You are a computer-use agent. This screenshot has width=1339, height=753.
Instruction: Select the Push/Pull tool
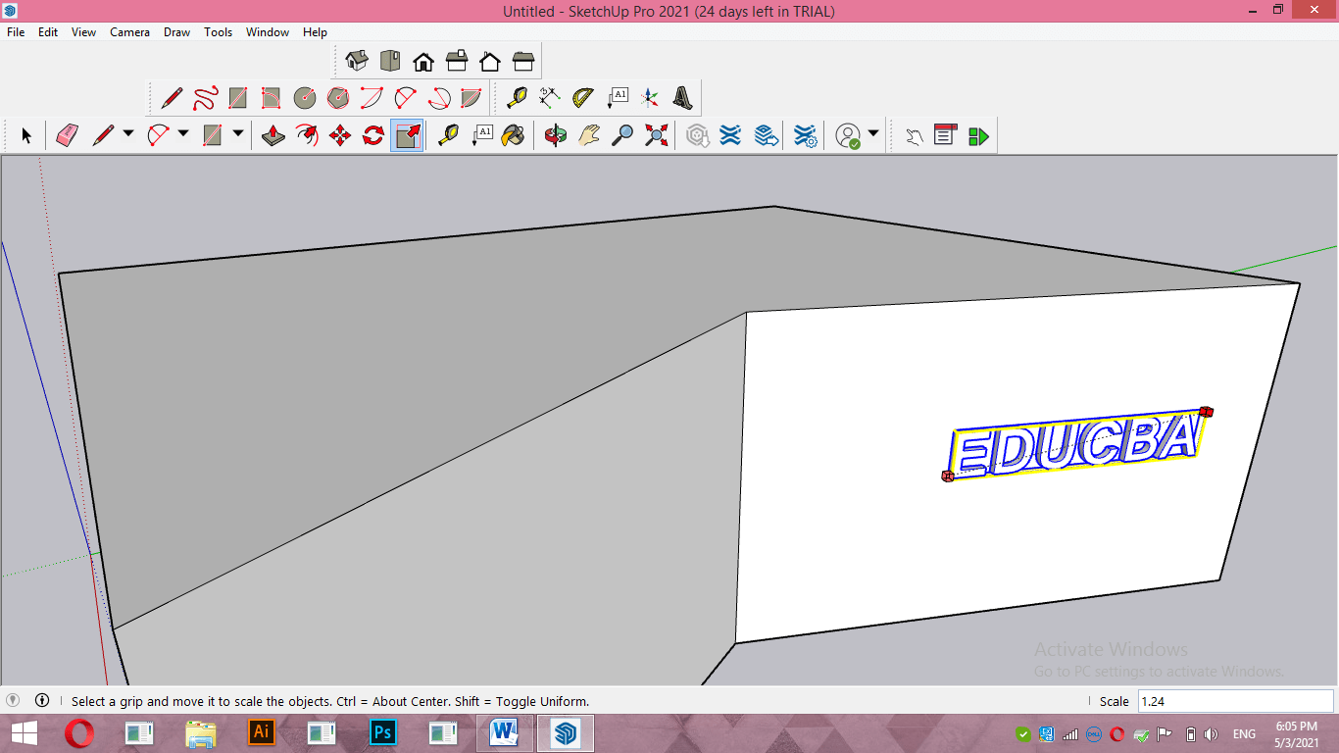(x=273, y=135)
